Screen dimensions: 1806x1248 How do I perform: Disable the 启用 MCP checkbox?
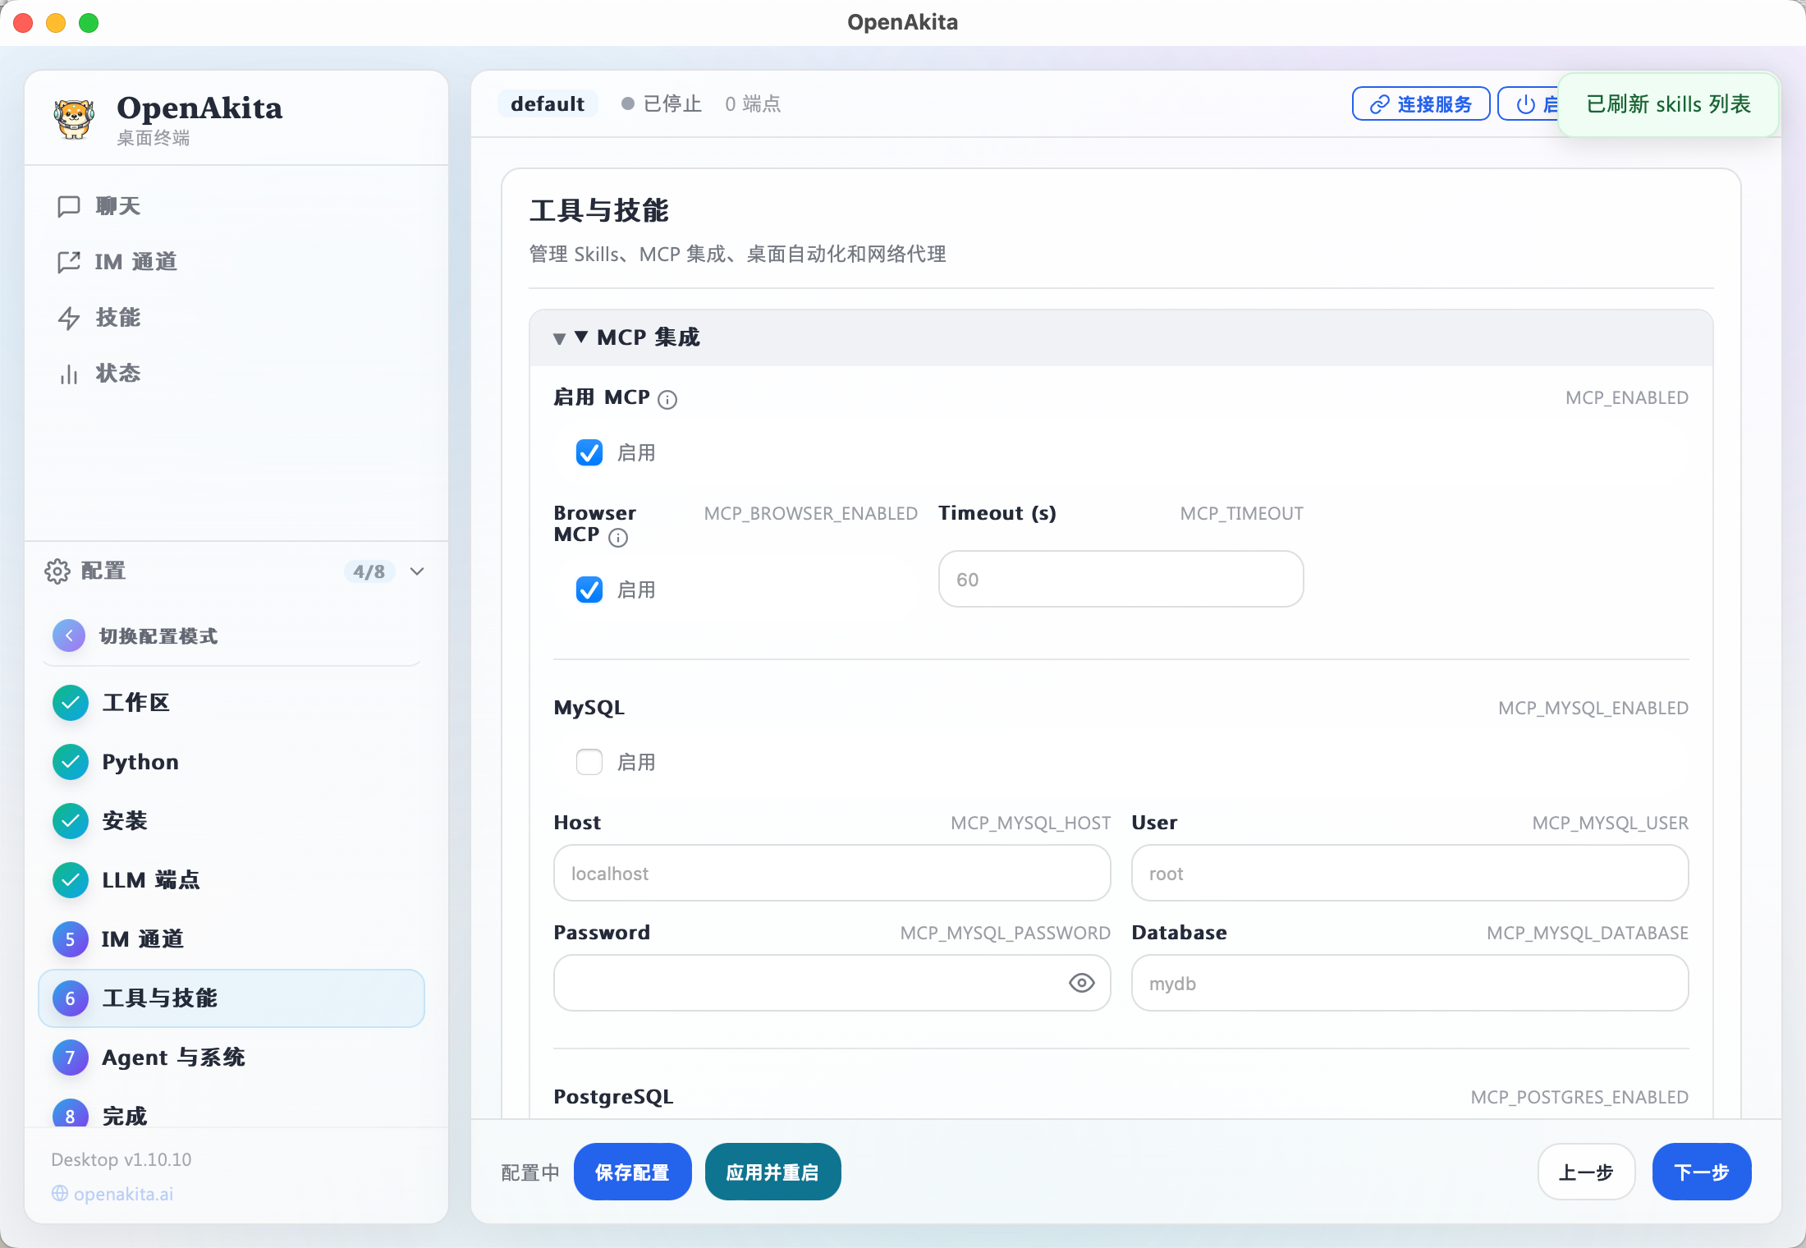pos(589,452)
